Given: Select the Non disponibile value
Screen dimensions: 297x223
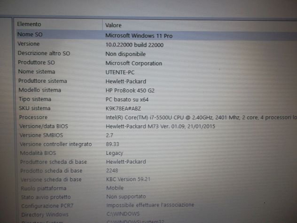Looking at the screenshot, I should 125,54.
